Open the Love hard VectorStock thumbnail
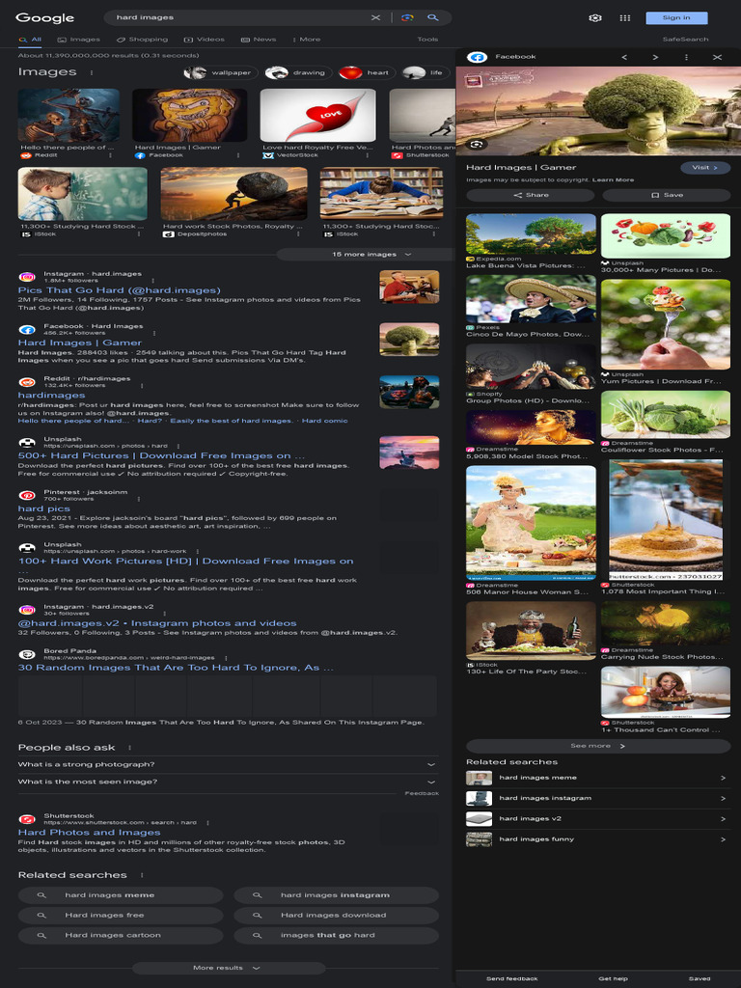Viewport: 741px width, 988px height. click(x=317, y=116)
